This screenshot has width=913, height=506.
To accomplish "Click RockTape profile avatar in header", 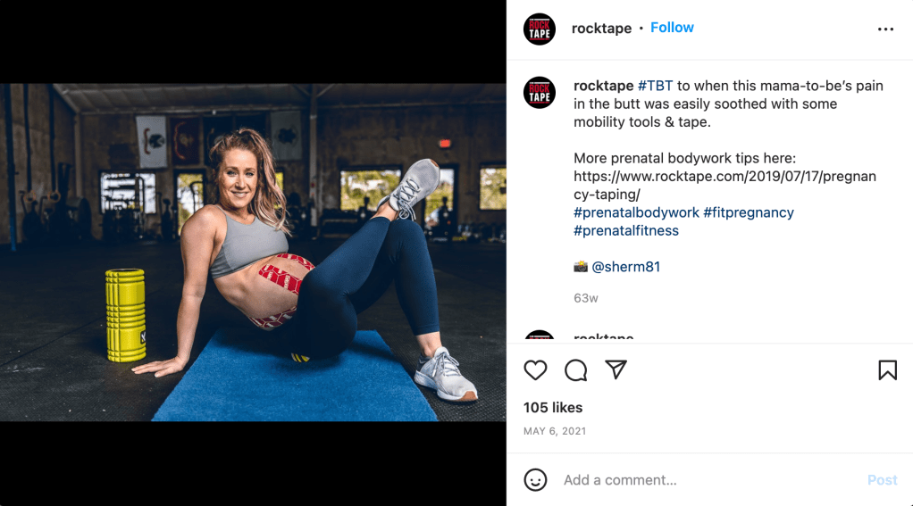I will (x=540, y=29).
